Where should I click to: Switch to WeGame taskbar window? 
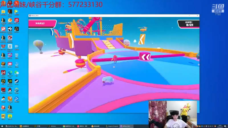54,126
